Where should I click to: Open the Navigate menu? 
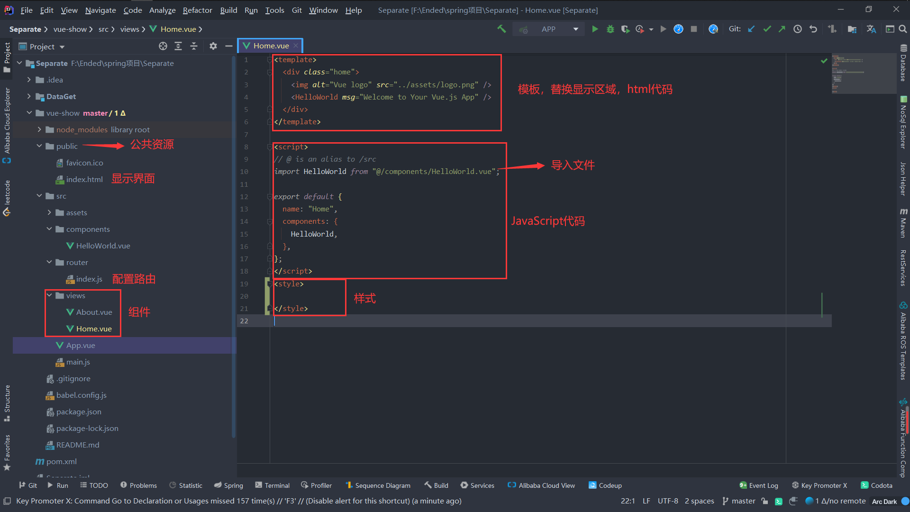pyautogui.click(x=100, y=10)
